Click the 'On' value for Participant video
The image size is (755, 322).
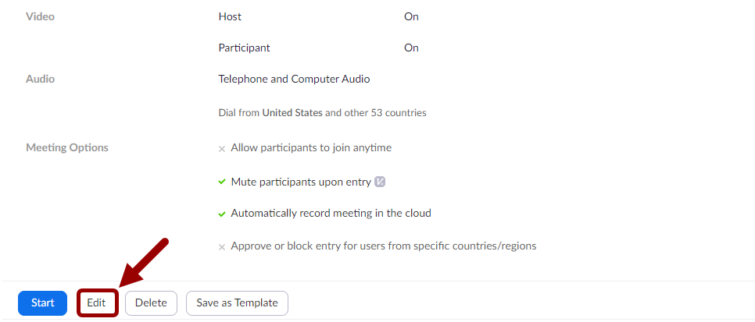pos(411,48)
